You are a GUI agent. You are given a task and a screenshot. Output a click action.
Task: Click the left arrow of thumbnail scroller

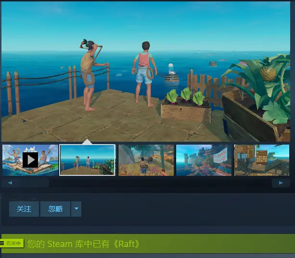(10, 183)
